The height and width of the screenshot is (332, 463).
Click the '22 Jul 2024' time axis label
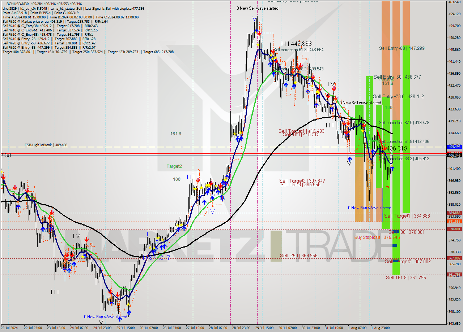(9, 328)
